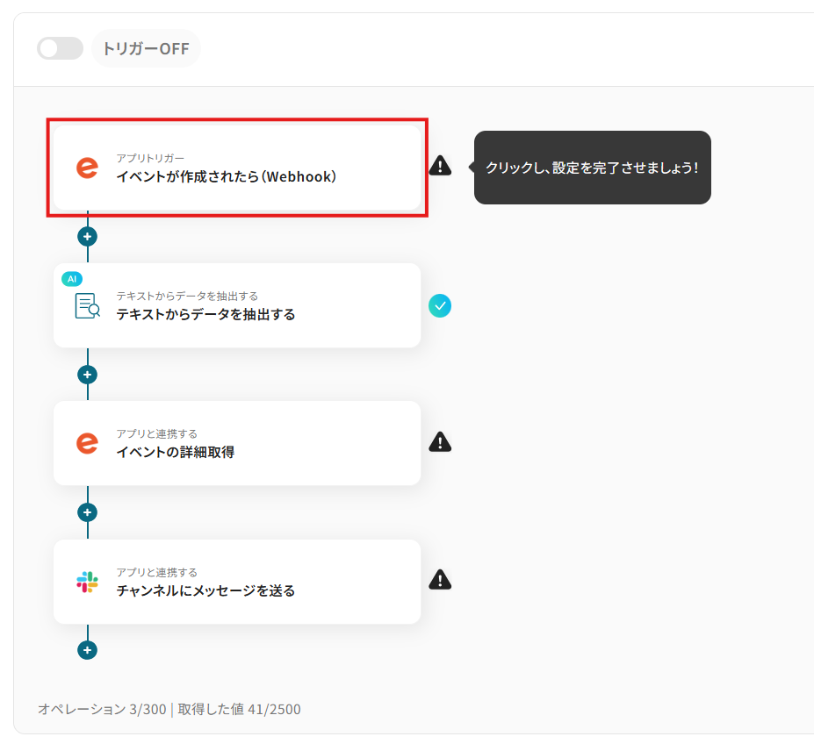Click the クリックし、設定を完了させましょう! tooltip
Screen dimensions: 814x751
(x=593, y=168)
